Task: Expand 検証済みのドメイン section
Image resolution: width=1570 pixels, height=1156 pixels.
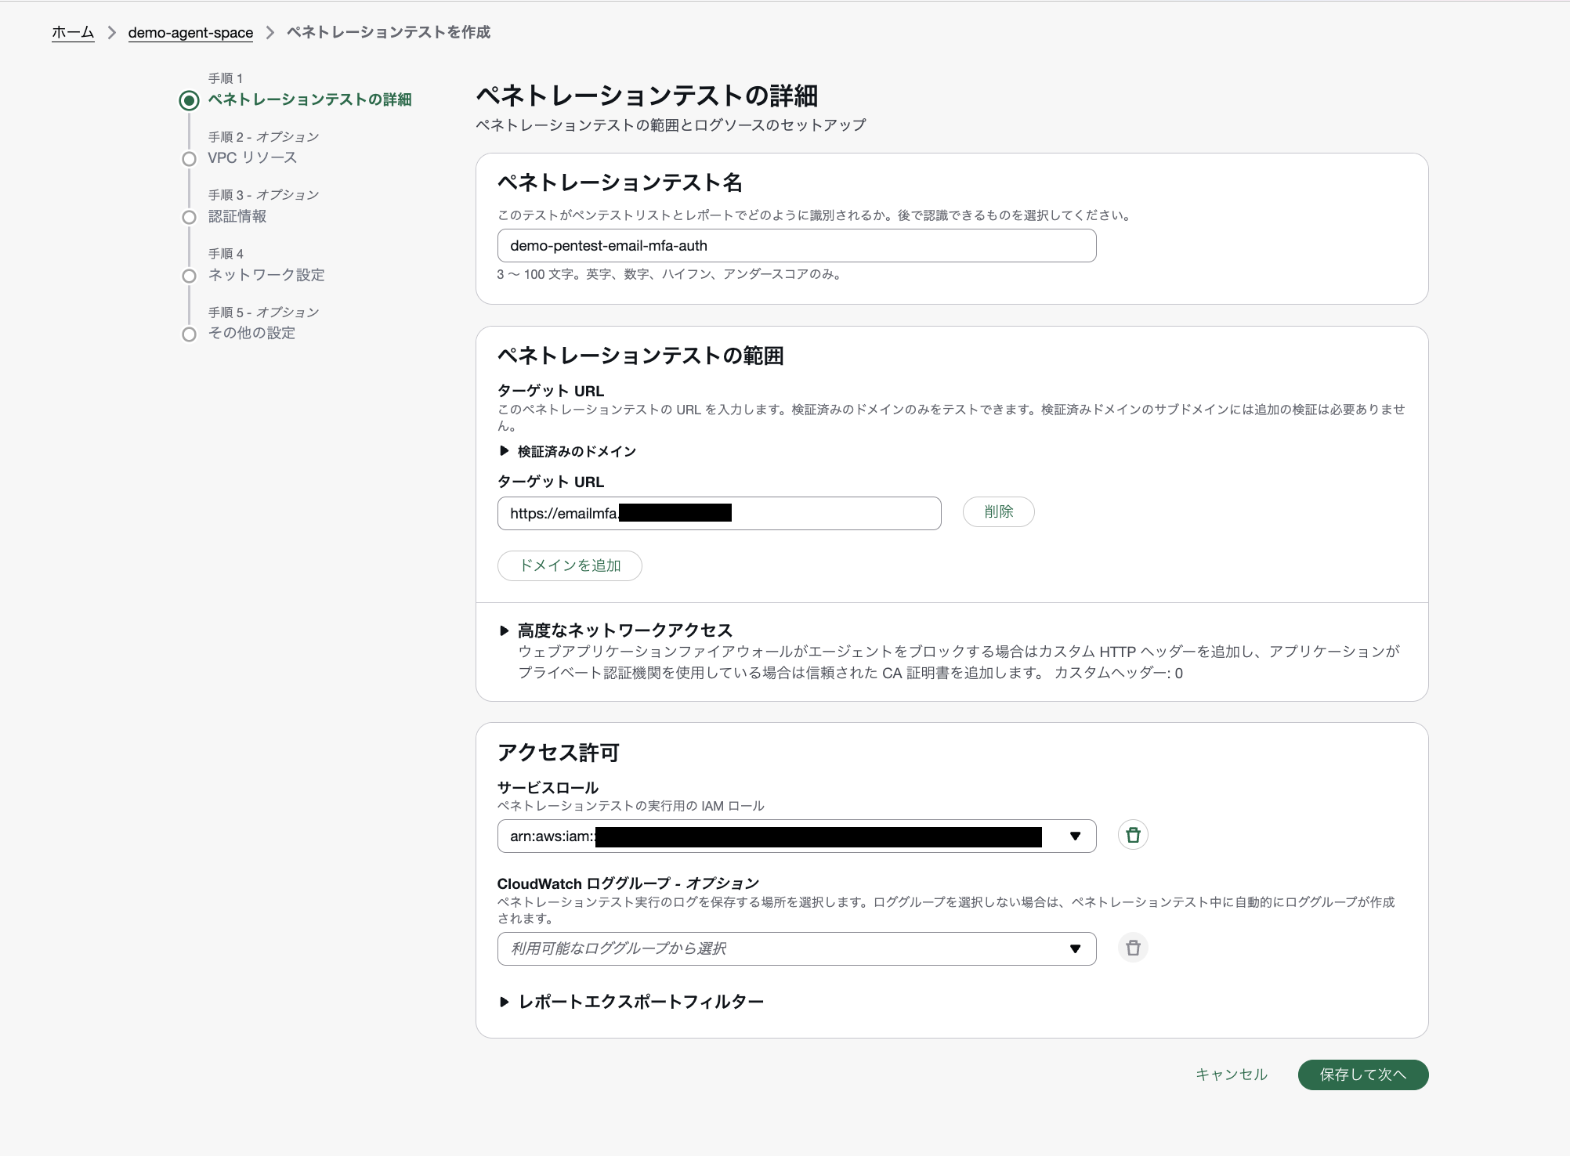Action: point(568,451)
